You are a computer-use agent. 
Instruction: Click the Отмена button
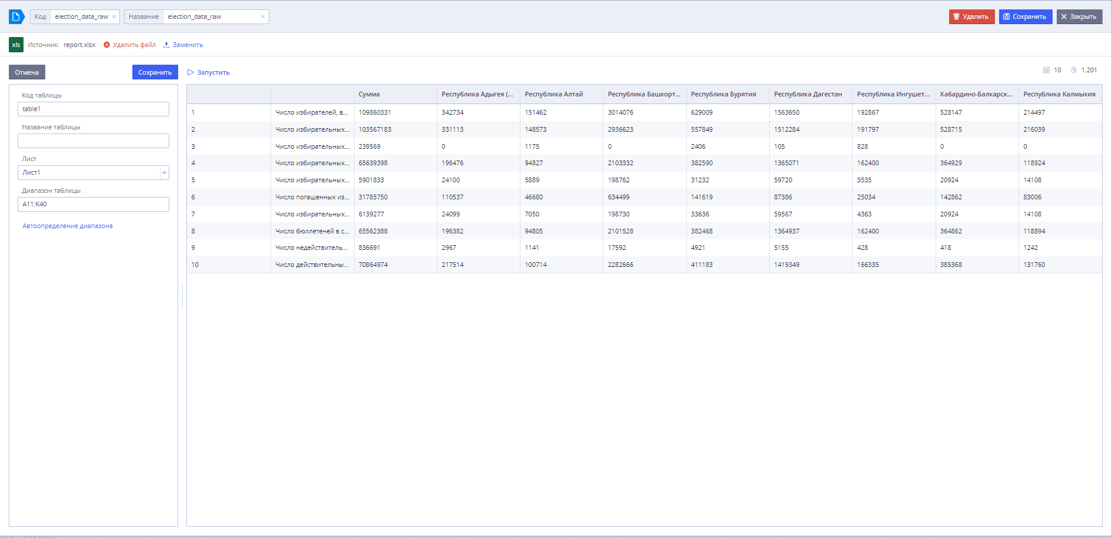[x=27, y=72]
